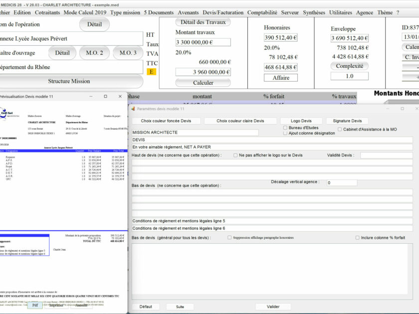
Task: Click the yellow E indicator icon
Action: click(151, 72)
